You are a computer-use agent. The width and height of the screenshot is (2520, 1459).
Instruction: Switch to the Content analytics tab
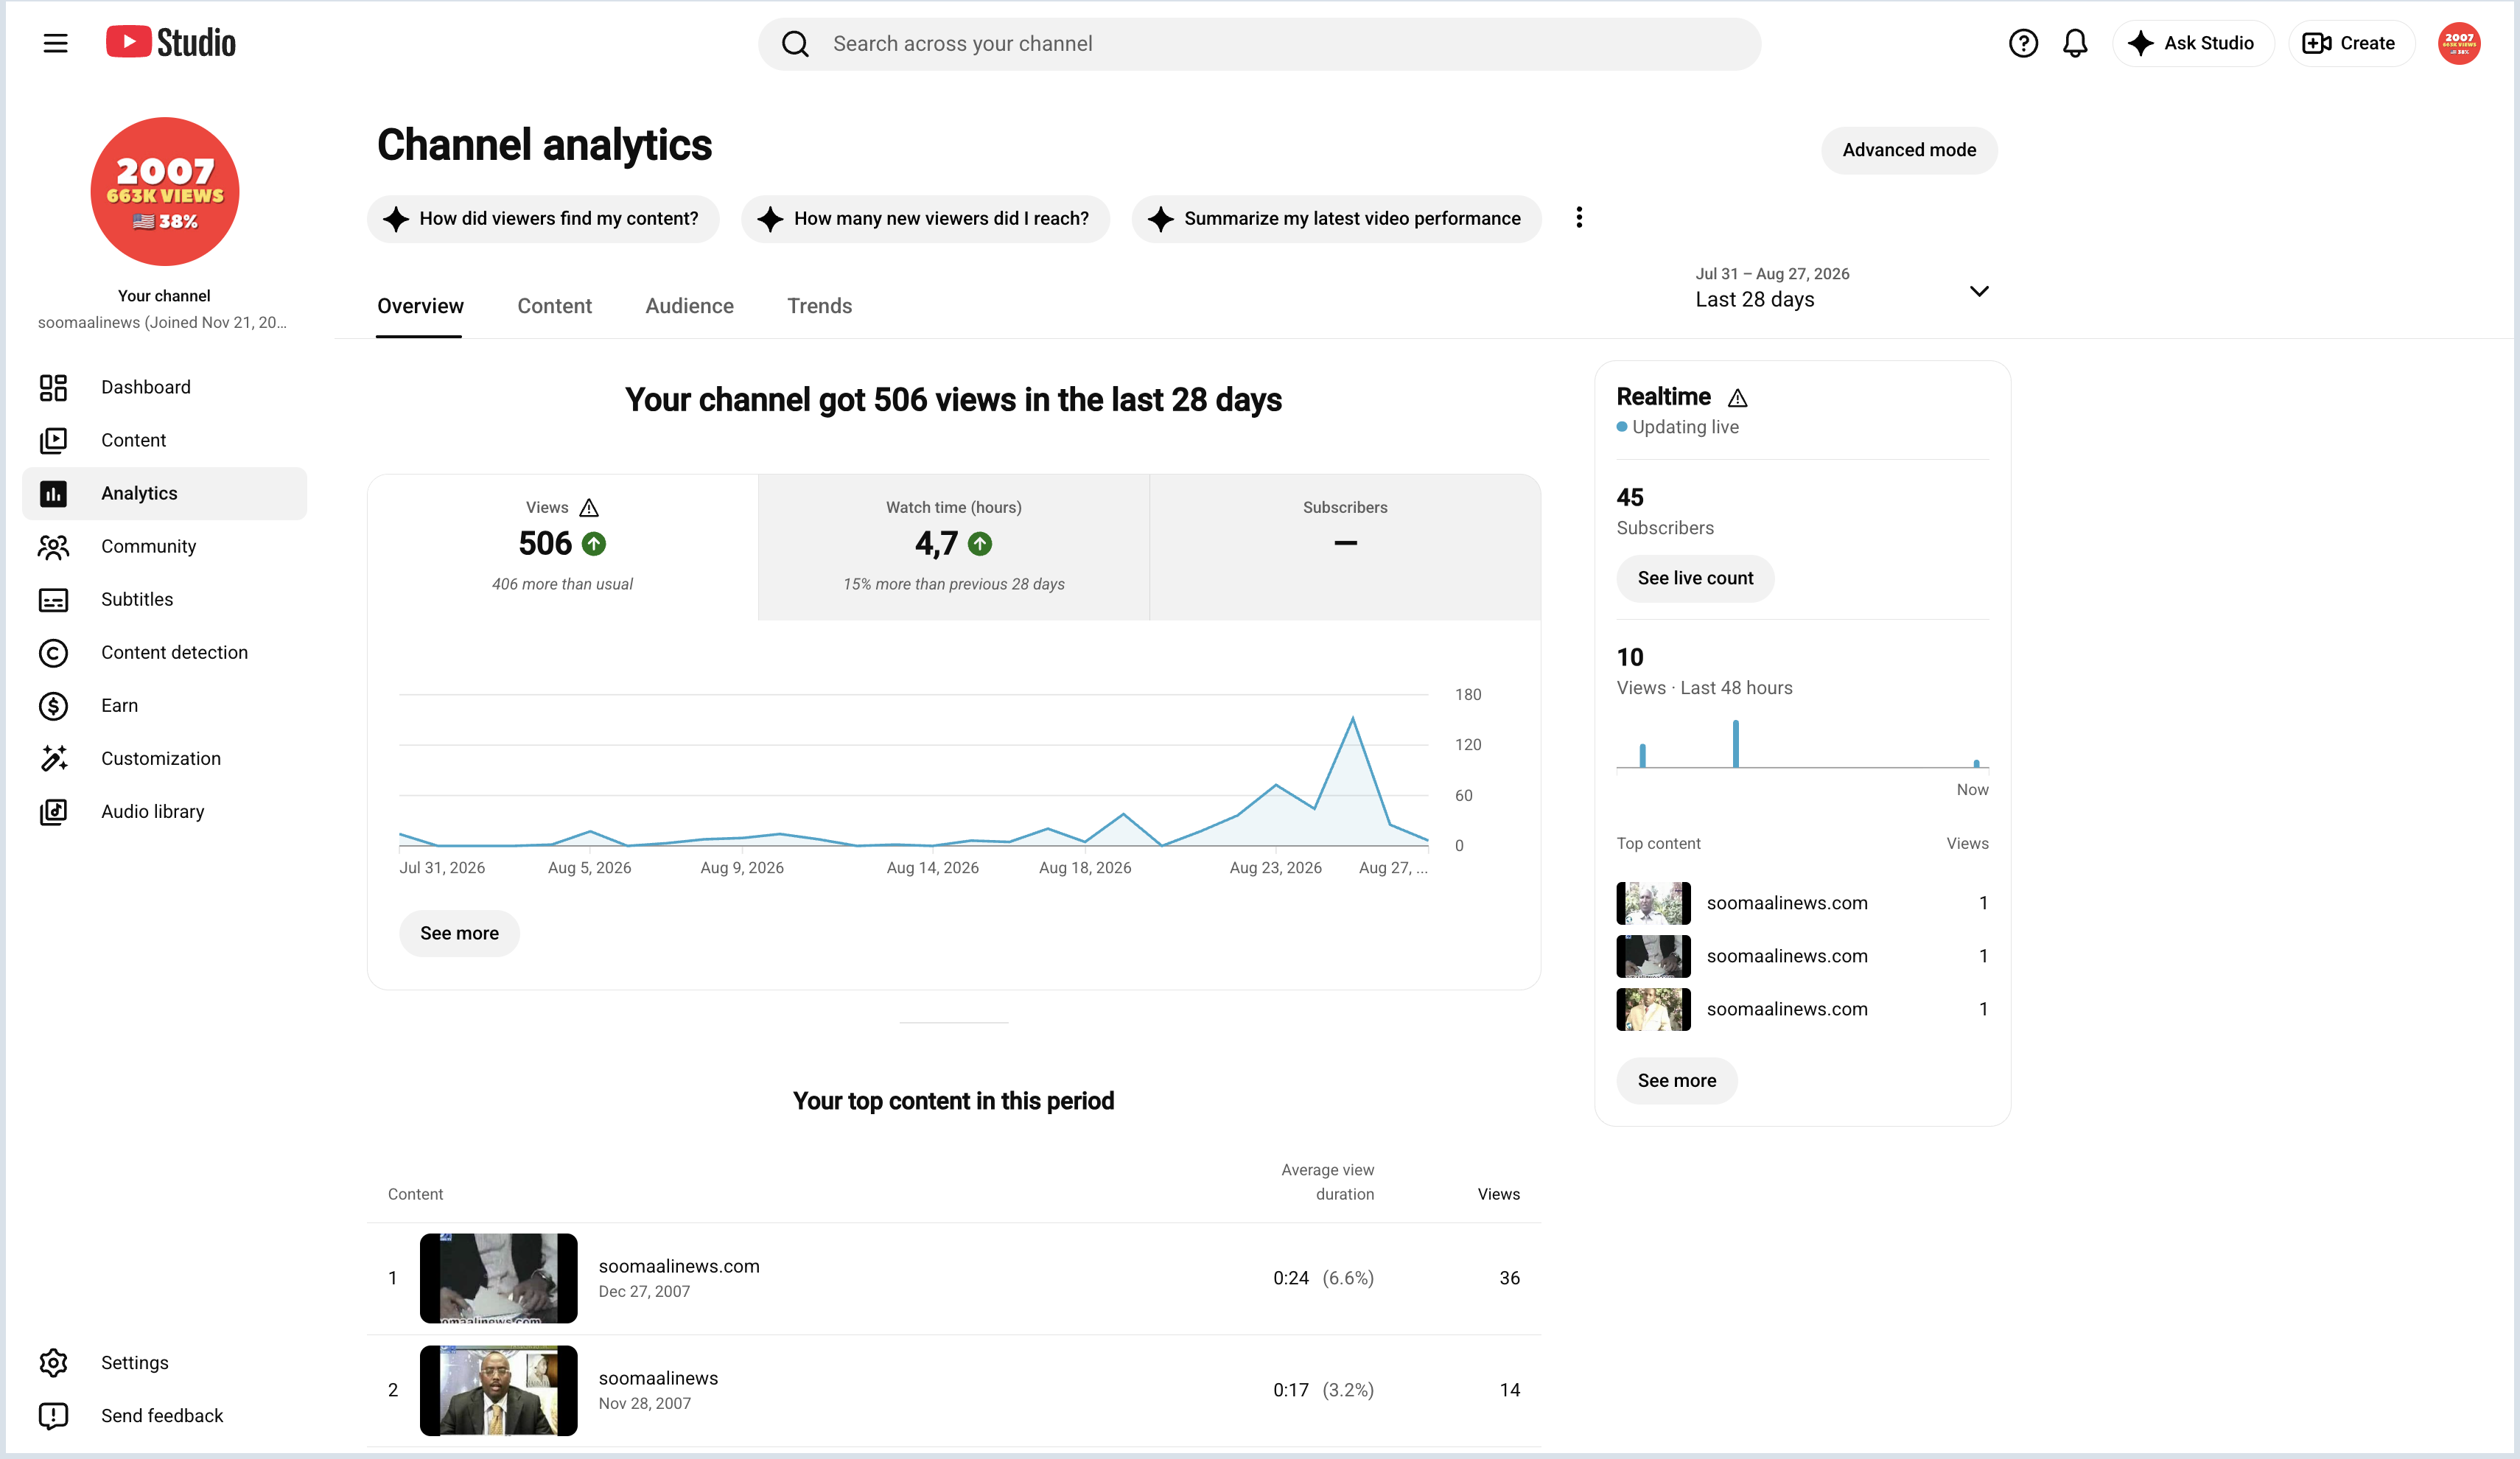pyautogui.click(x=554, y=306)
